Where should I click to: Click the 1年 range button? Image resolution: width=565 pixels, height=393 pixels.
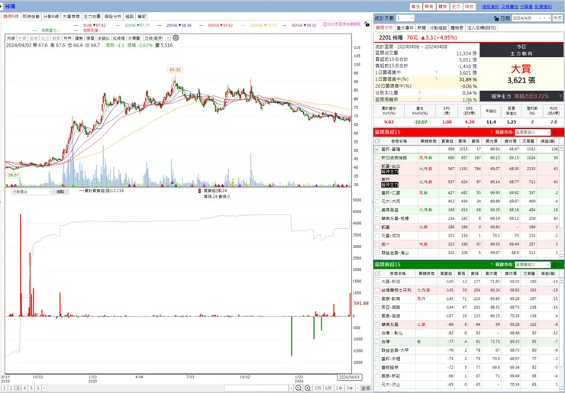(x=339, y=388)
